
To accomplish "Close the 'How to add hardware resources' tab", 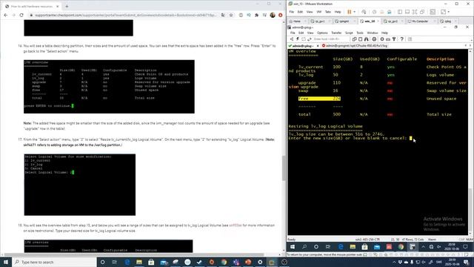I will [58, 6].
